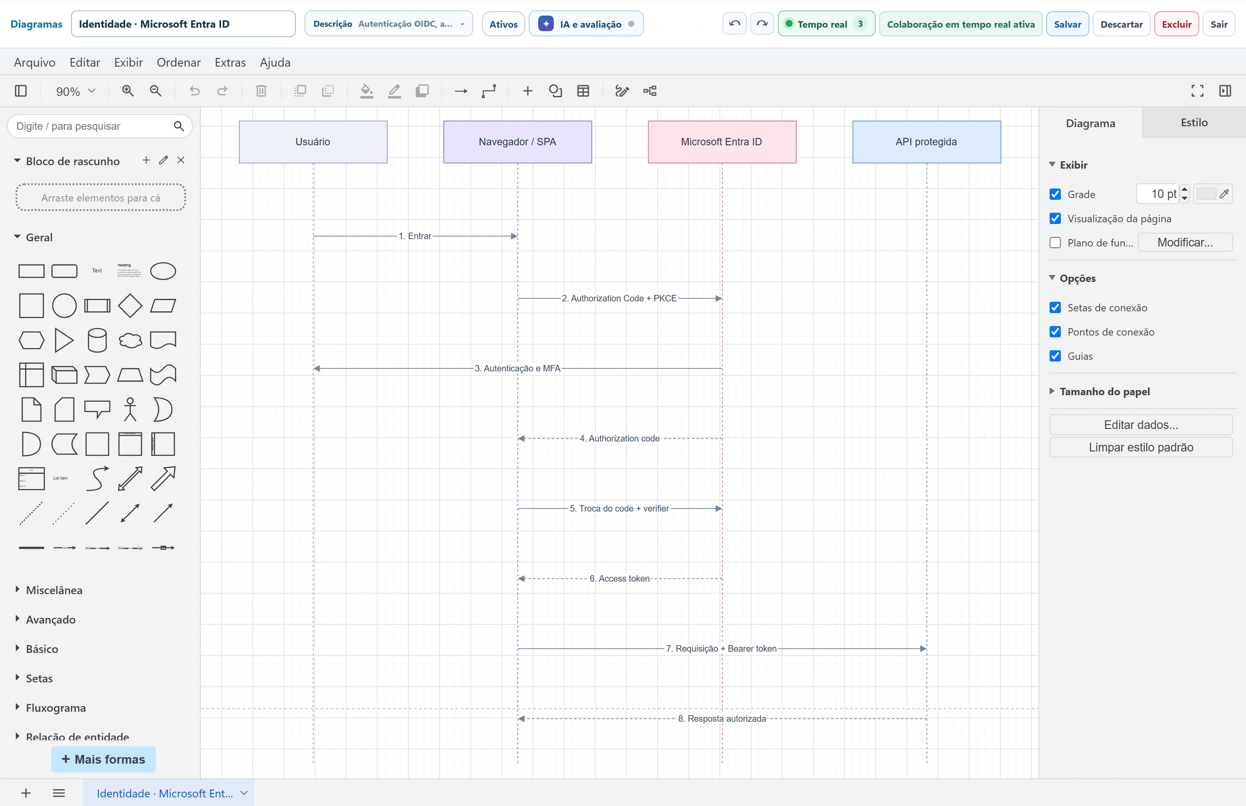1246x806 pixels.
Task: Open the fill color bucket tool
Action: (366, 91)
